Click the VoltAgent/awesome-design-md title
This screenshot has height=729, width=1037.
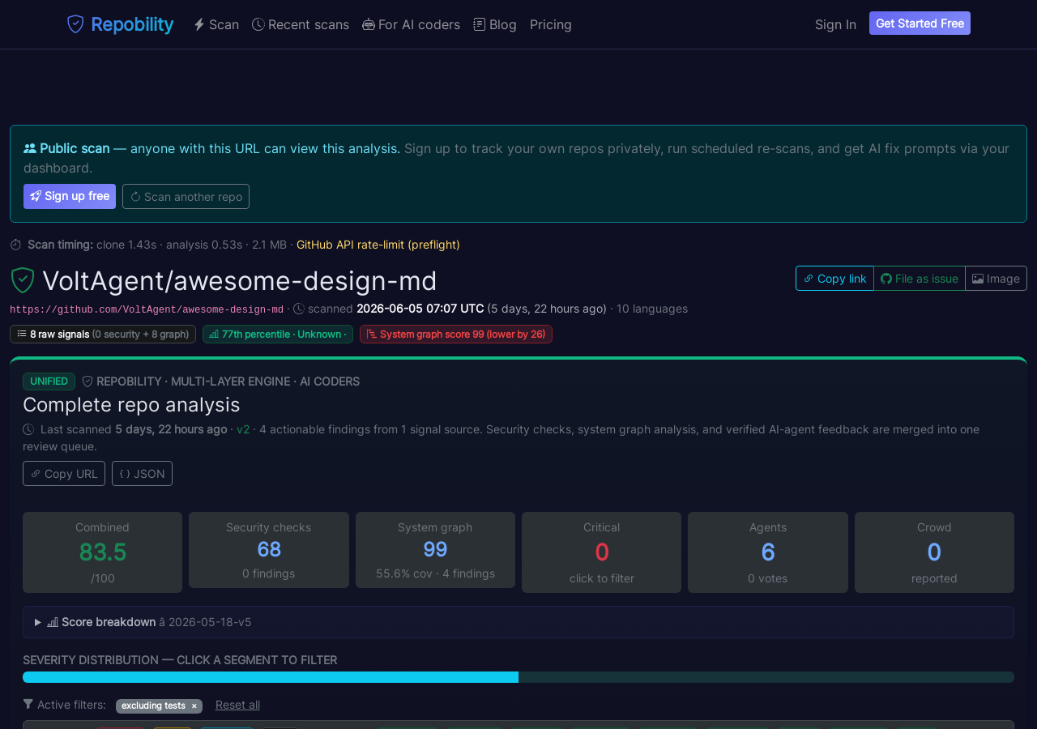click(240, 280)
